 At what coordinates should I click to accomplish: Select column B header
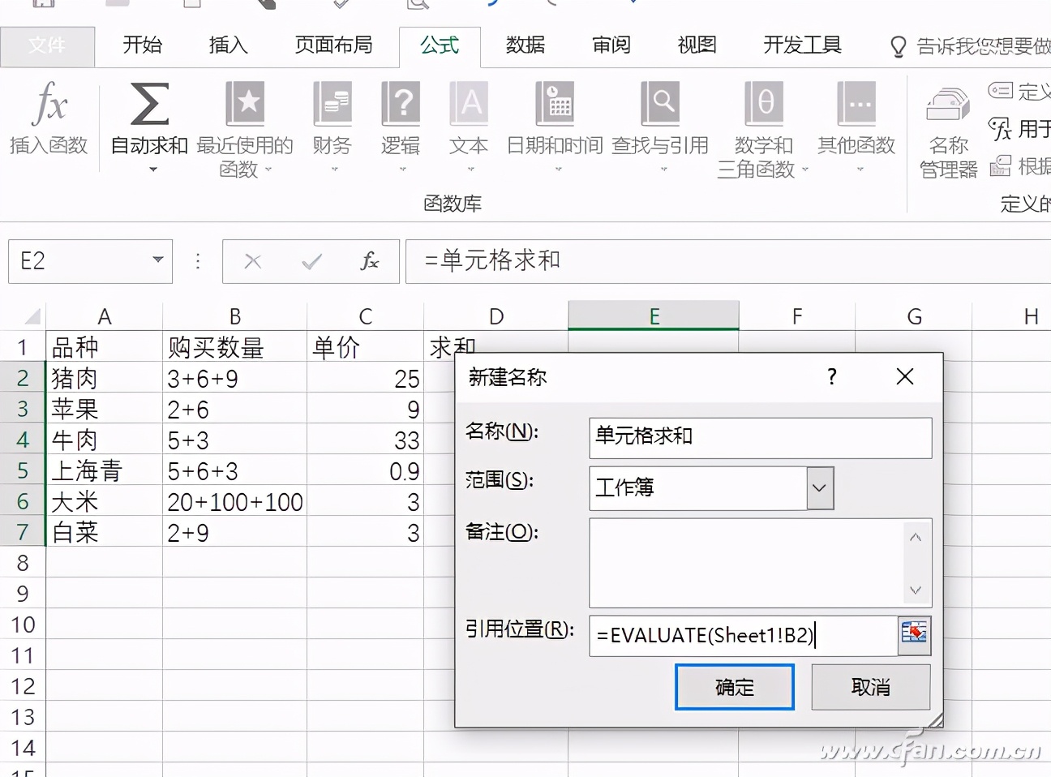[235, 316]
